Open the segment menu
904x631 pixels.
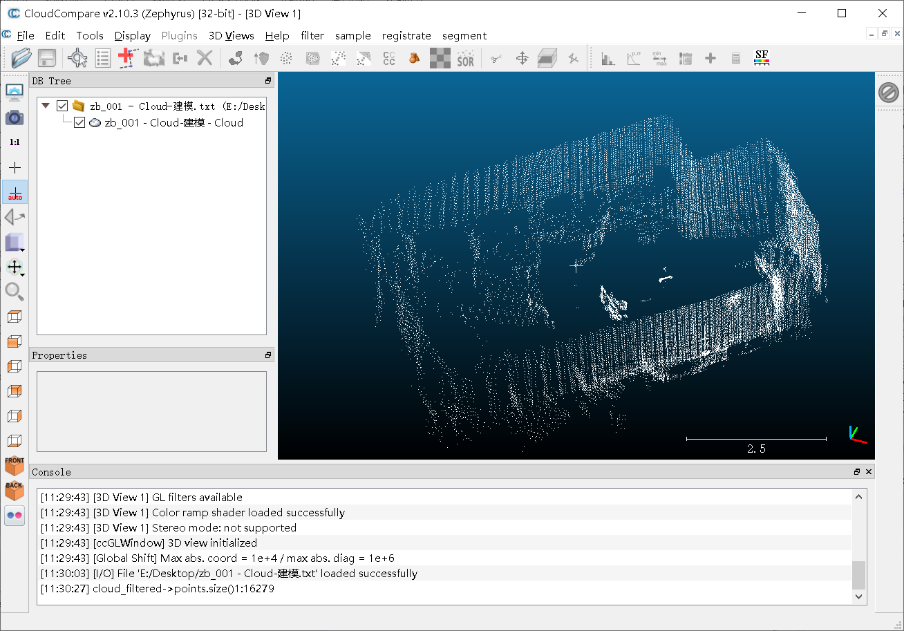pyautogui.click(x=464, y=35)
